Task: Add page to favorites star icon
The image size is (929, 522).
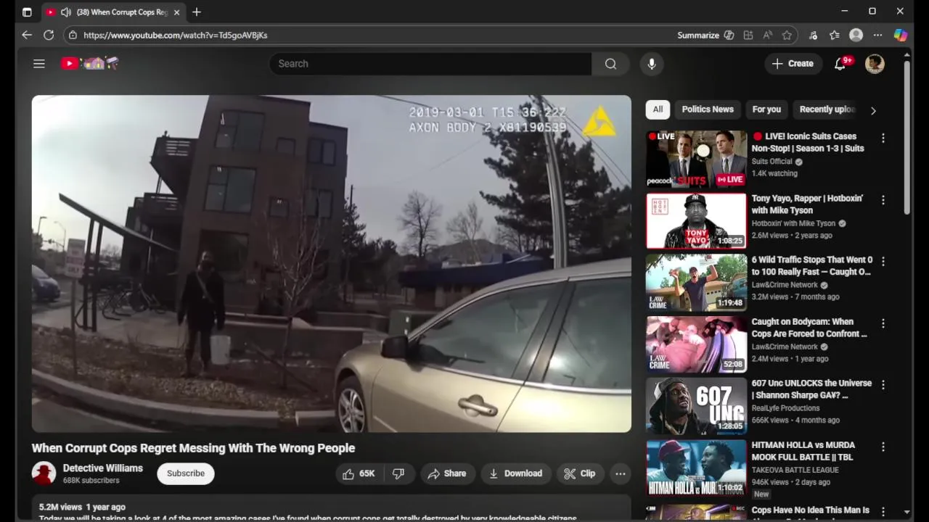Action: click(787, 35)
